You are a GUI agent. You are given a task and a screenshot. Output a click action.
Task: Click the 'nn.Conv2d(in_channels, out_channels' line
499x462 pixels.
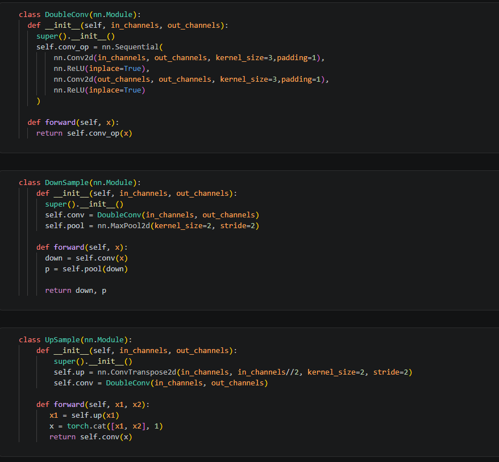[x=189, y=58]
